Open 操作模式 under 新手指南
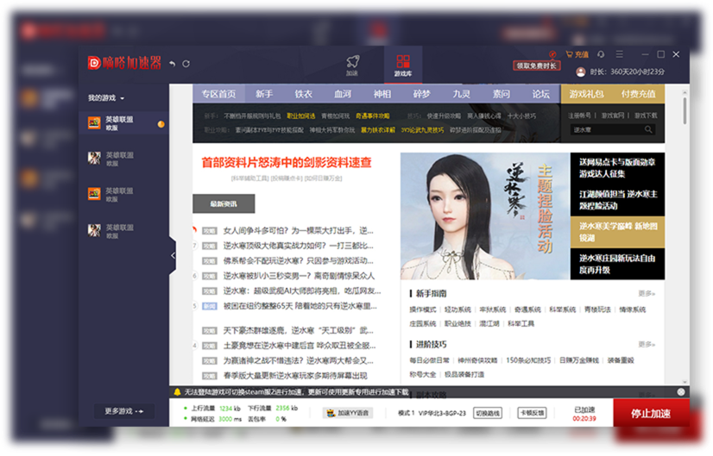Viewport: 713px width, 456px height. (422, 309)
